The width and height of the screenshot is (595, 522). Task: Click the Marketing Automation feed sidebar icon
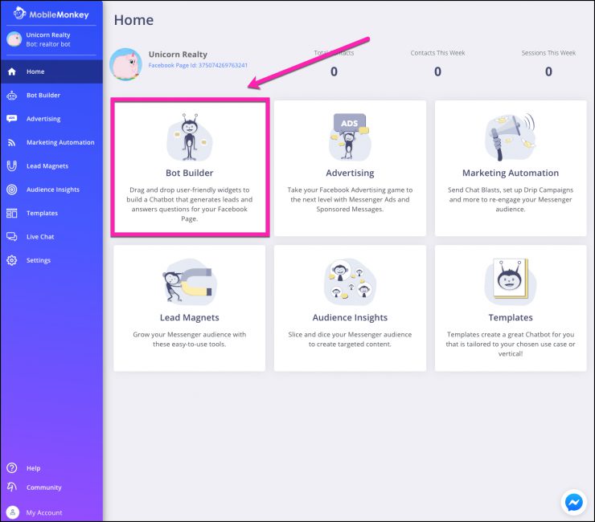point(12,142)
